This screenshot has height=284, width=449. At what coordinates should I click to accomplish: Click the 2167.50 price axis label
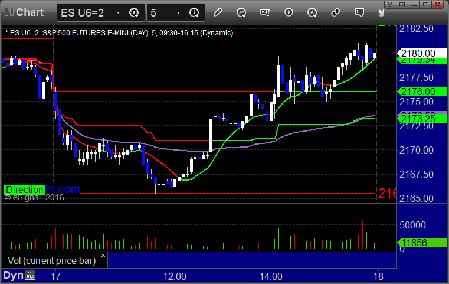(x=417, y=174)
